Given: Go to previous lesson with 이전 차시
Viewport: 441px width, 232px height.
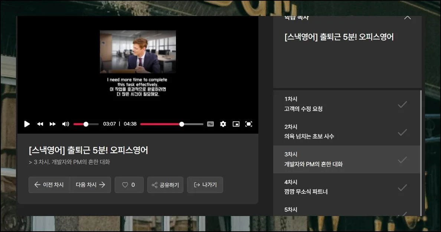Looking at the screenshot, I should (x=49, y=185).
